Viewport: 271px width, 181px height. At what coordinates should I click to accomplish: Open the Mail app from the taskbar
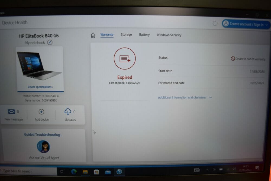108,172
